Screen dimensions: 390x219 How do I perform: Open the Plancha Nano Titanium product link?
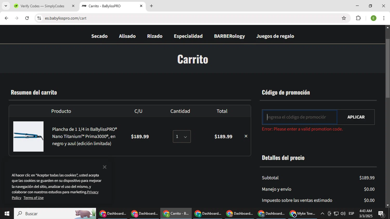click(84, 136)
